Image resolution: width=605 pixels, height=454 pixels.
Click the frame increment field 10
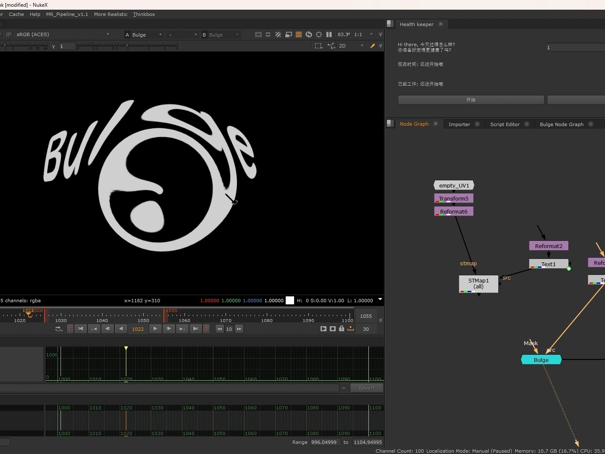click(x=229, y=329)
